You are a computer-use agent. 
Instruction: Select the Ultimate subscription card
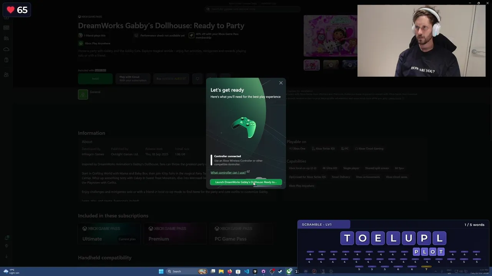[x=109, y=234]
